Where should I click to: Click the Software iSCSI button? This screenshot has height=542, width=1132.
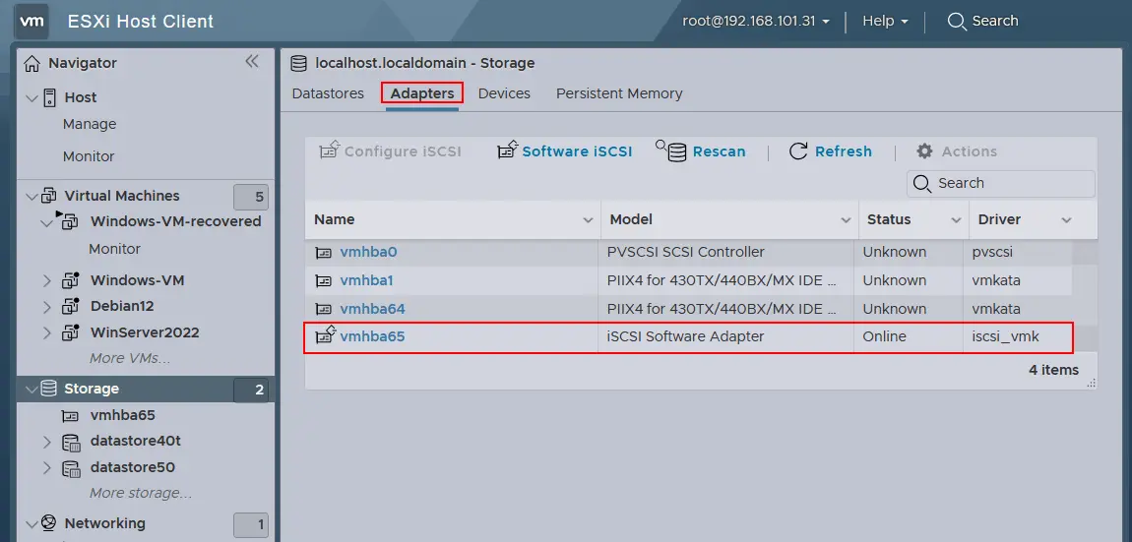click(x=565, y=151)
